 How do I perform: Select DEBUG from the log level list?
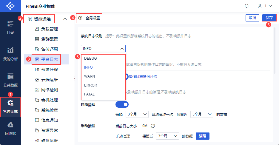click(90, 58)
